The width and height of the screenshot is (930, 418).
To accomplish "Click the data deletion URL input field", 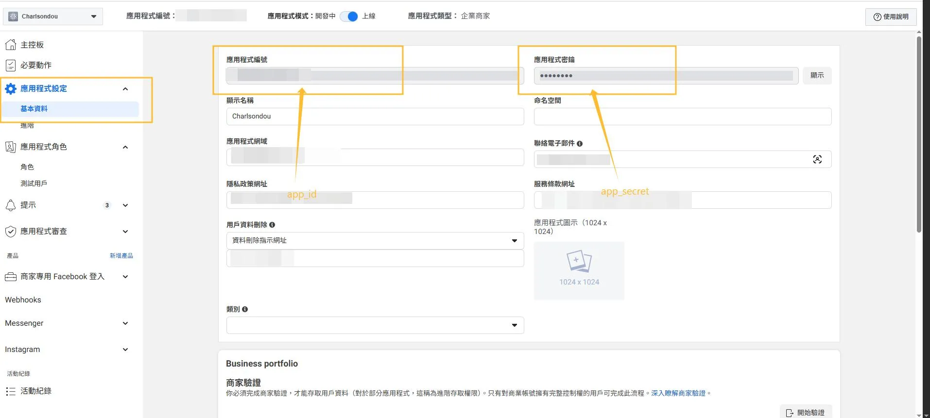I will (x=375, y=258).
